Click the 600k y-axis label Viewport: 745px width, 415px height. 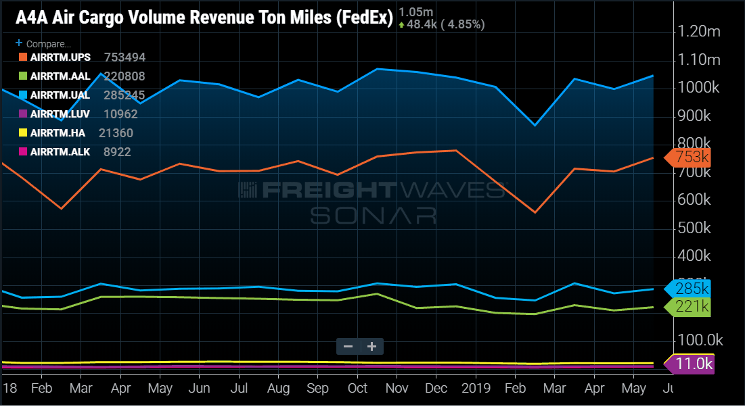[x=694, y=200]
